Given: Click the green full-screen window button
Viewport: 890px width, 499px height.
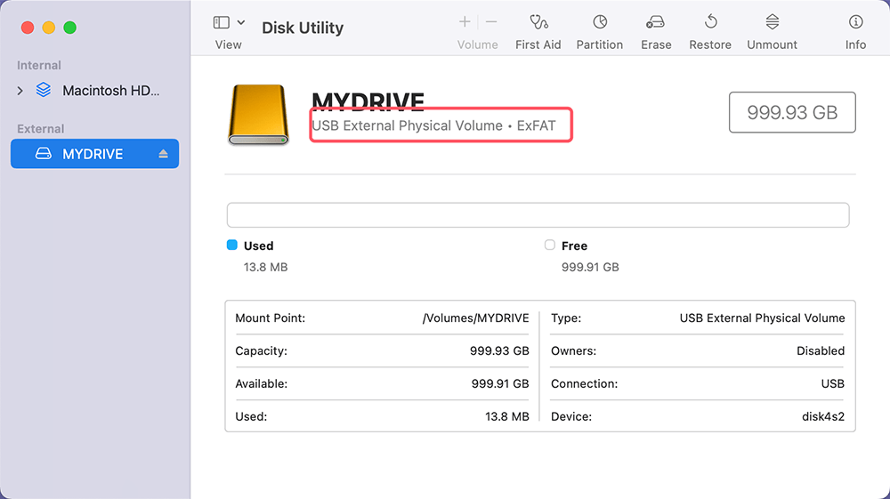Looking at the screenshot, I should 69,28.
